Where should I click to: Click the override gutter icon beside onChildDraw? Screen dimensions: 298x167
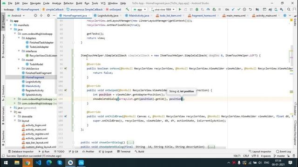click(x=66, y=116)
